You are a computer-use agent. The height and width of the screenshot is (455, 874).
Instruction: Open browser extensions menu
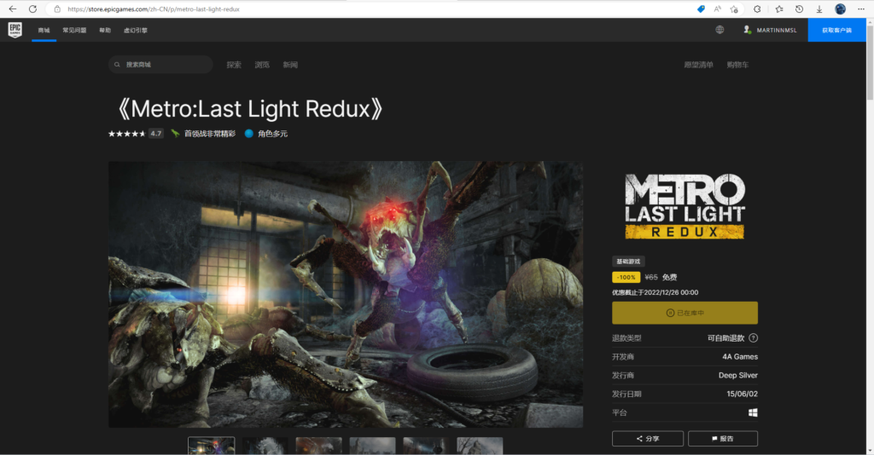pos(757,9)
